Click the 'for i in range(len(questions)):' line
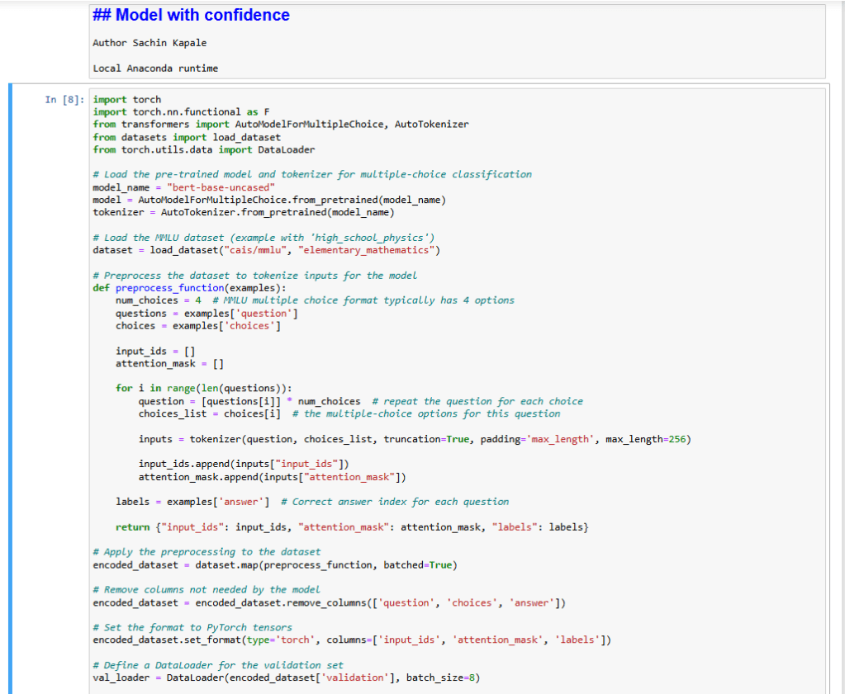The image size is (845, 694). coord(204,388)
